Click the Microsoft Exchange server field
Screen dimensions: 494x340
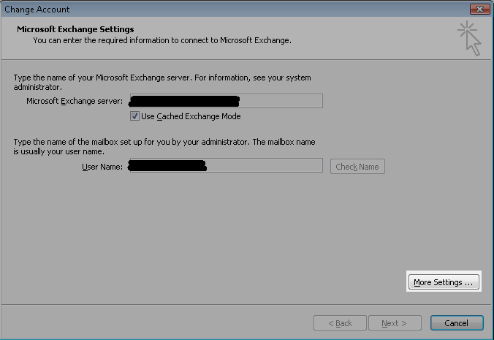tap(227, 101)
